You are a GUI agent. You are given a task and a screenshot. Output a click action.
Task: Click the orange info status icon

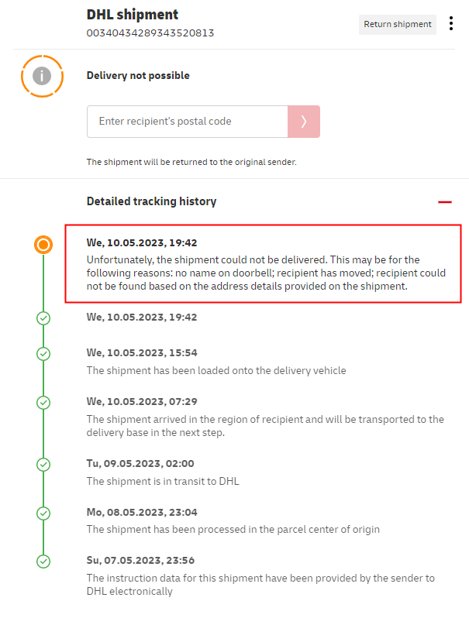(42, 76)
